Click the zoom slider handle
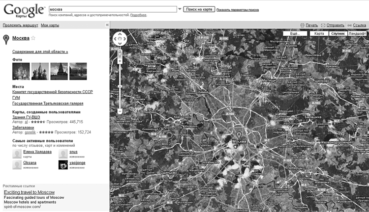Screen dimensions: 369x212 click(120, 86)
